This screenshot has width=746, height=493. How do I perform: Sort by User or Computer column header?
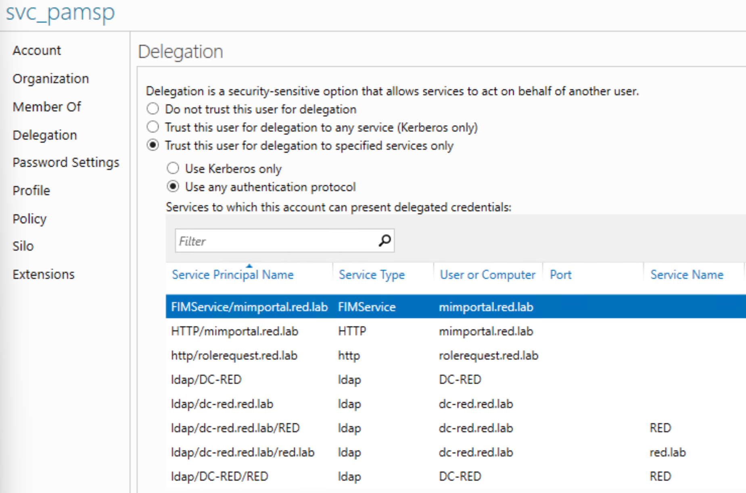(x=487, y=275)
